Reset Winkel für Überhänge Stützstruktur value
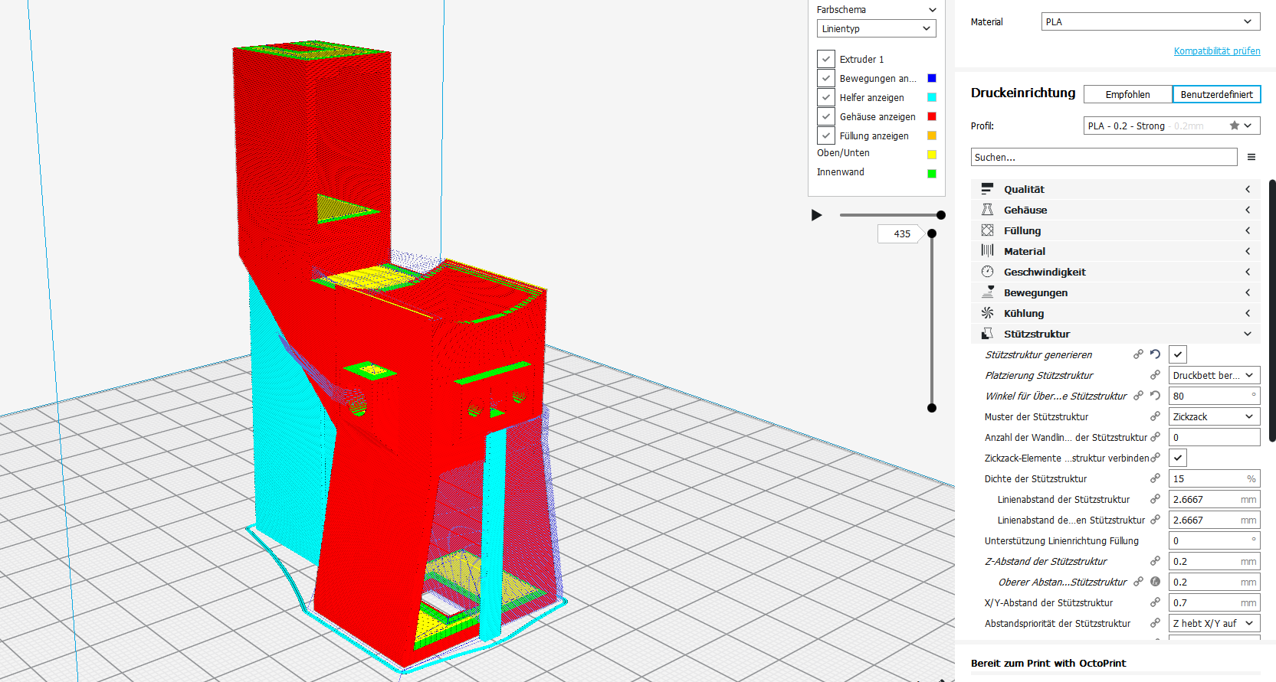The image size is (1276, 682). pyautogui.click(x=1155, y=396)
